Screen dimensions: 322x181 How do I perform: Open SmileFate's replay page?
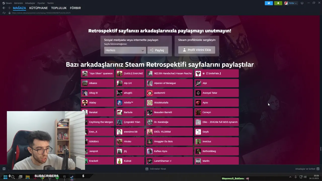click(216, 73)
